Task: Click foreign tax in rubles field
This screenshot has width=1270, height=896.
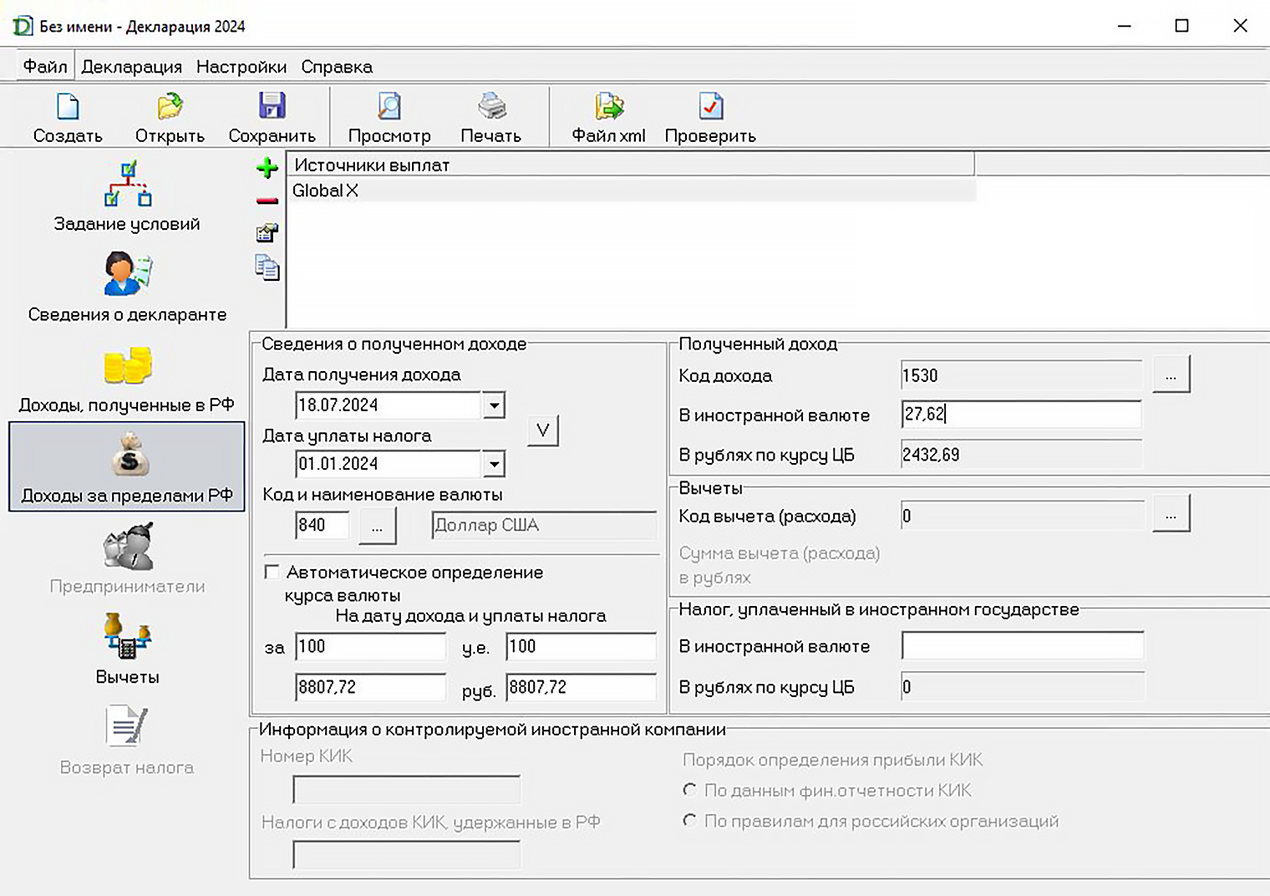Action: pos(1022,687)
